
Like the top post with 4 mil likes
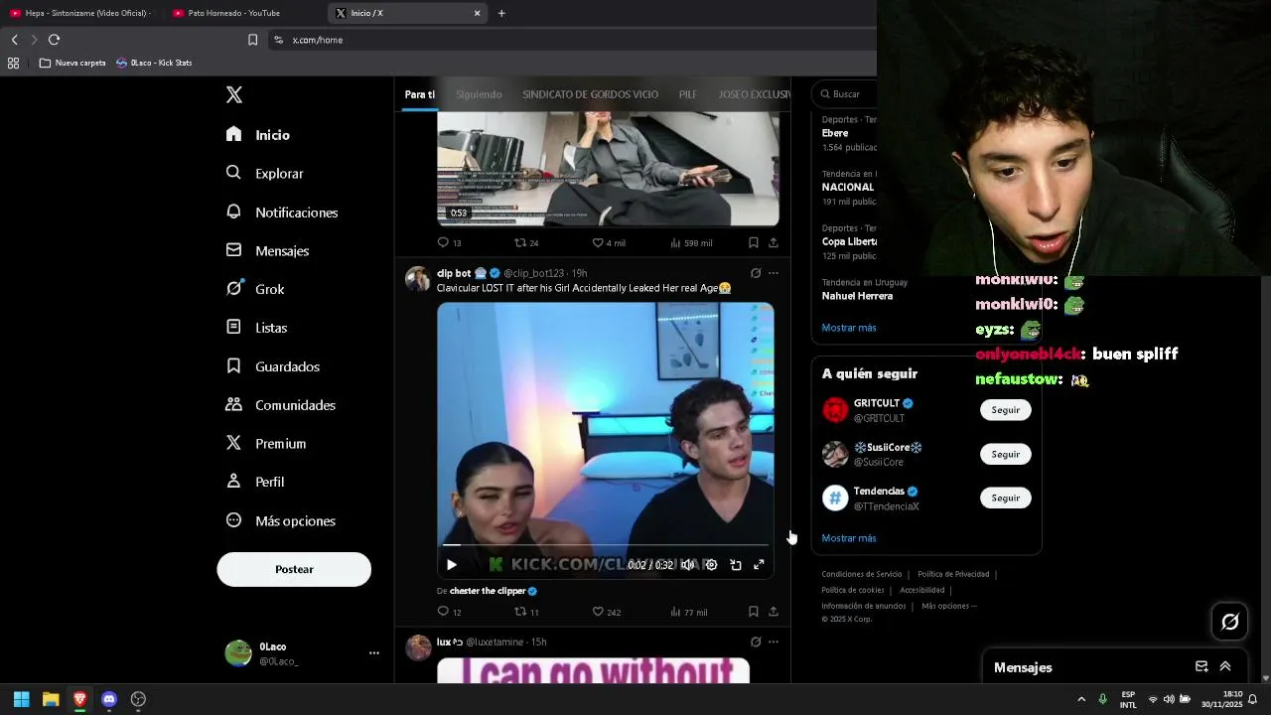(x=609, y=242)
